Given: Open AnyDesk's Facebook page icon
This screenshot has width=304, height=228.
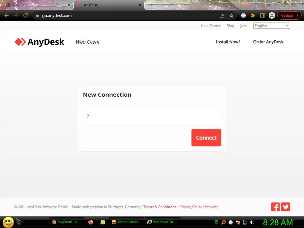Looking at the screenshot, I should (x=275, y=207).
